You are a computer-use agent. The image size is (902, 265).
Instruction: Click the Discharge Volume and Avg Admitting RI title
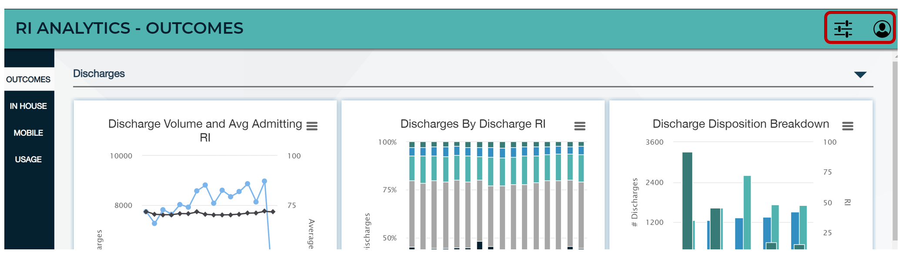(205, 131)
